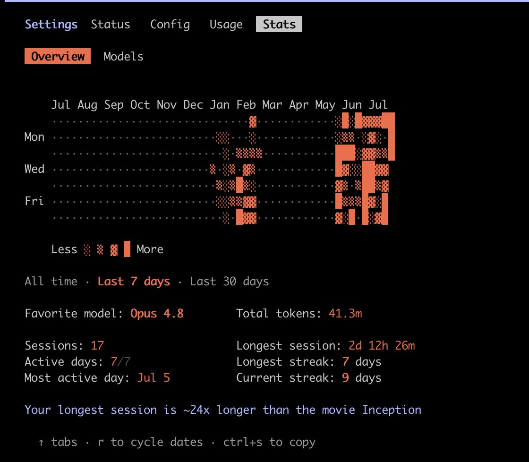Click the Apr month label
Image resolution: width=529 pixels, height=462 pixels.
point(299,104)
